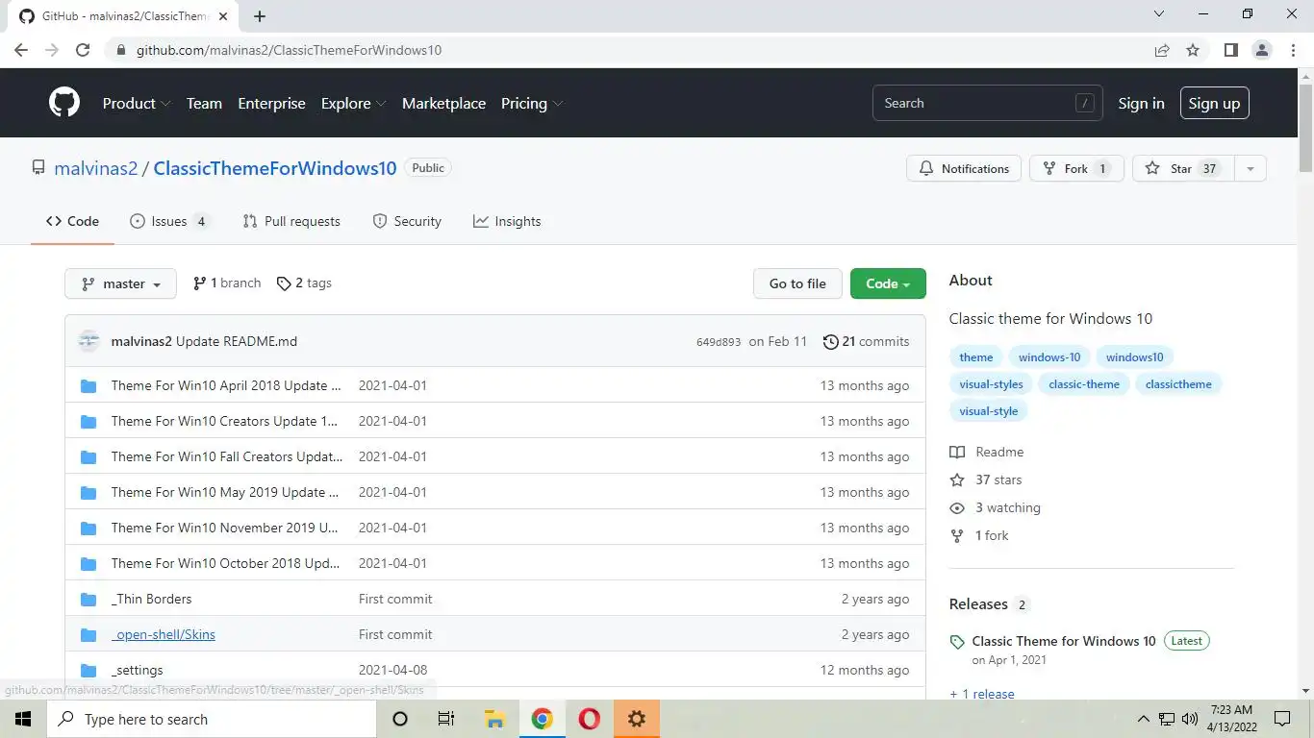
Task: Open the + 1 release link
Action: pyautogui.click(x=981, y=693)
